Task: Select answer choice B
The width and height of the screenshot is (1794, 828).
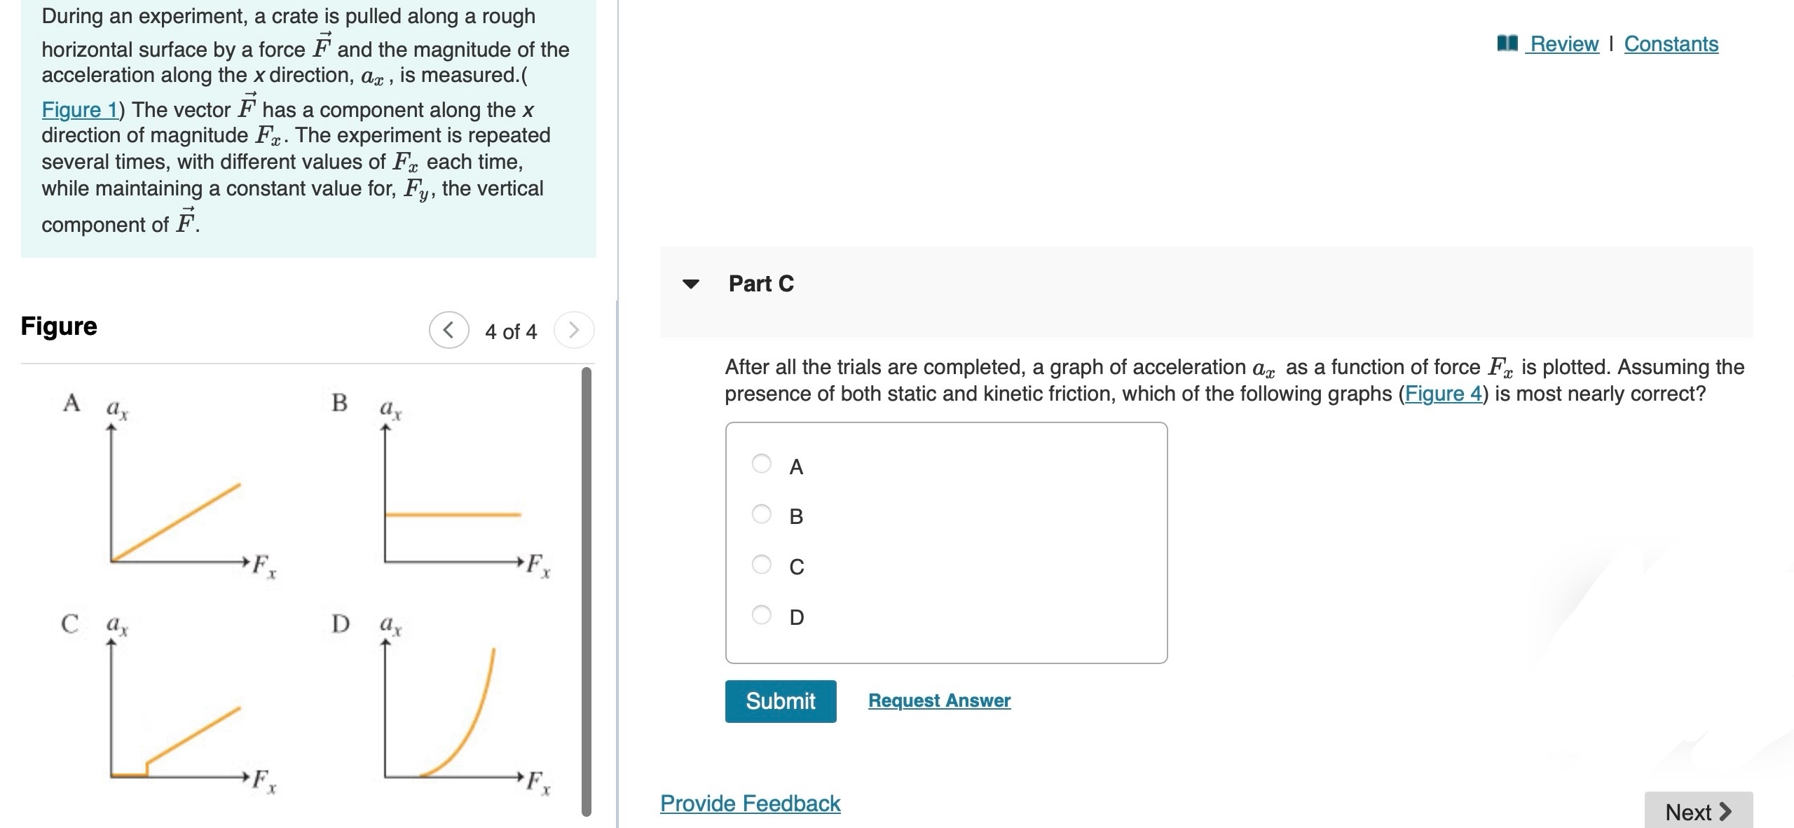Action: pos(762,515)
